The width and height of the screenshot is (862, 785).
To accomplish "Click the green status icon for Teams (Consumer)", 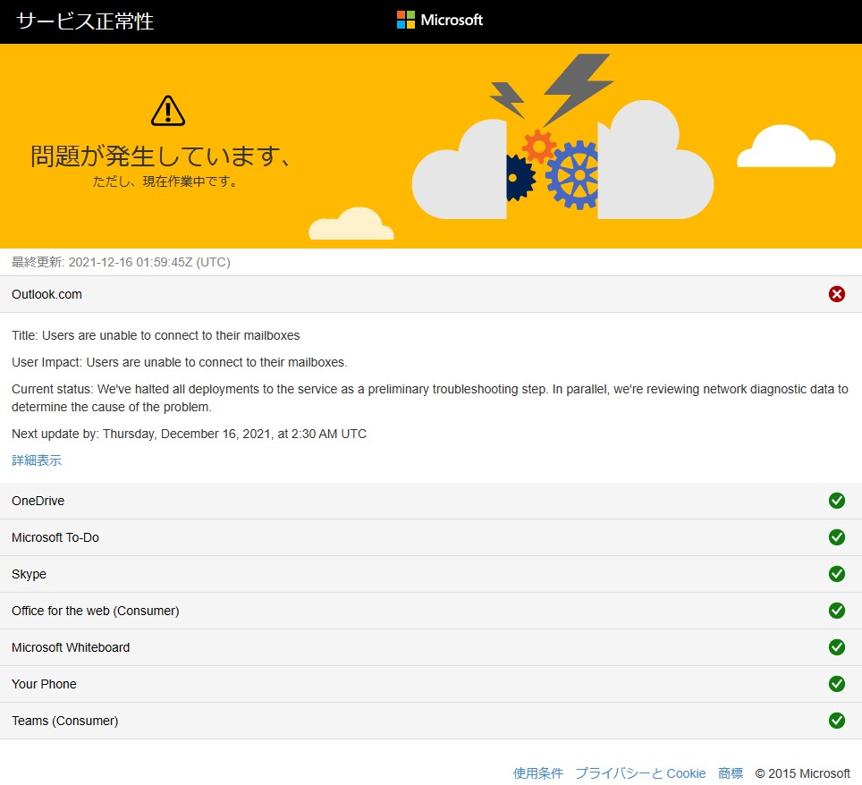I will (x=837, y=720).
